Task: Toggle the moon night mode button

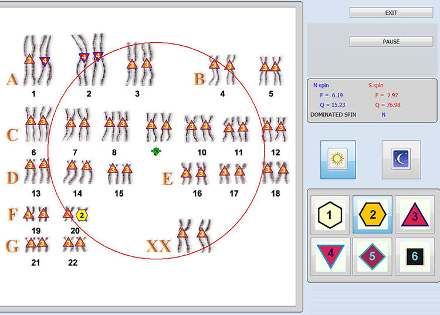Action: [x=401, y=160]
